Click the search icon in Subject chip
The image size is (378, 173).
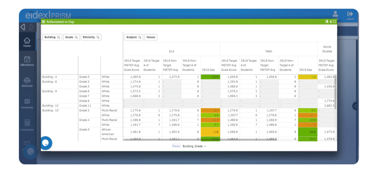tap(140, 37)
